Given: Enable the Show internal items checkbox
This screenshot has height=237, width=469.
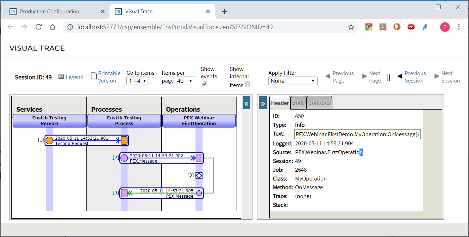Looking at the screenshot, I should tap(248, 84).
